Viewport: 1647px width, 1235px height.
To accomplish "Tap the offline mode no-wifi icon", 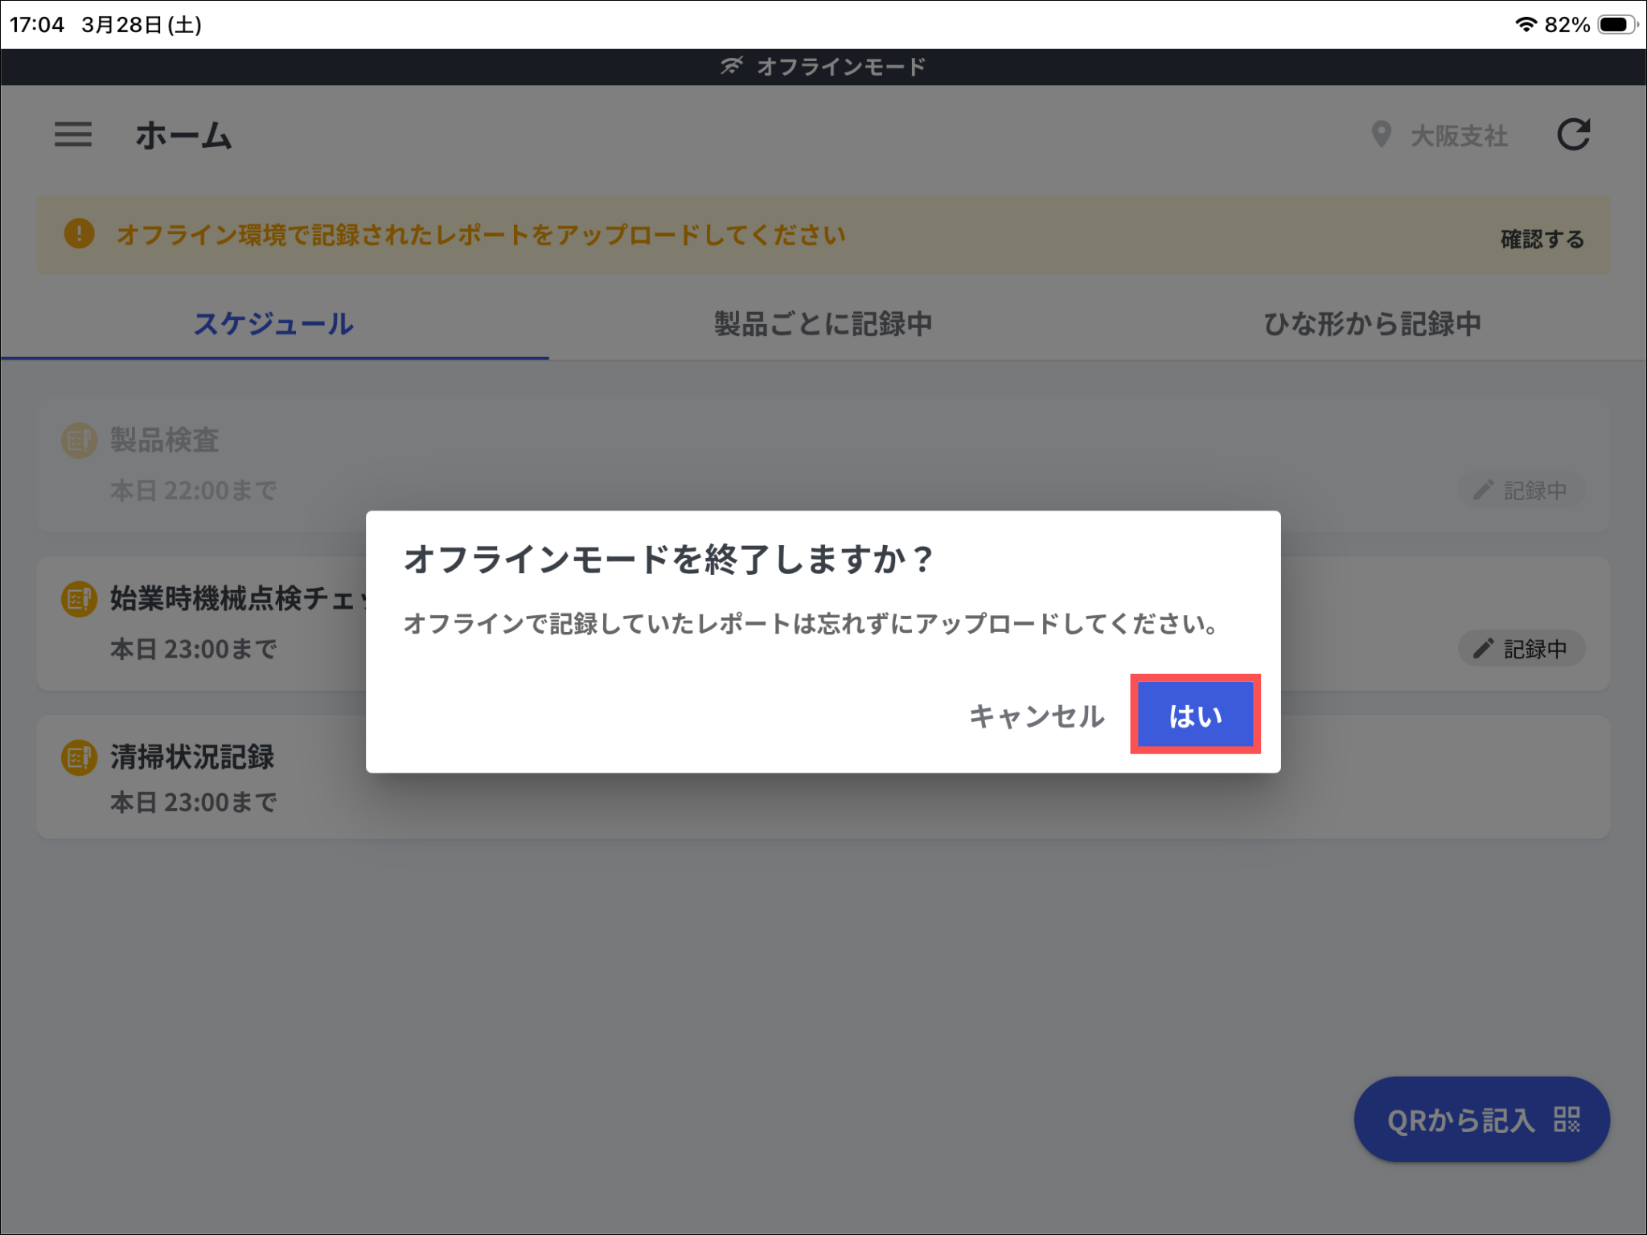I will pyautogui.click(x=731, y=66).
